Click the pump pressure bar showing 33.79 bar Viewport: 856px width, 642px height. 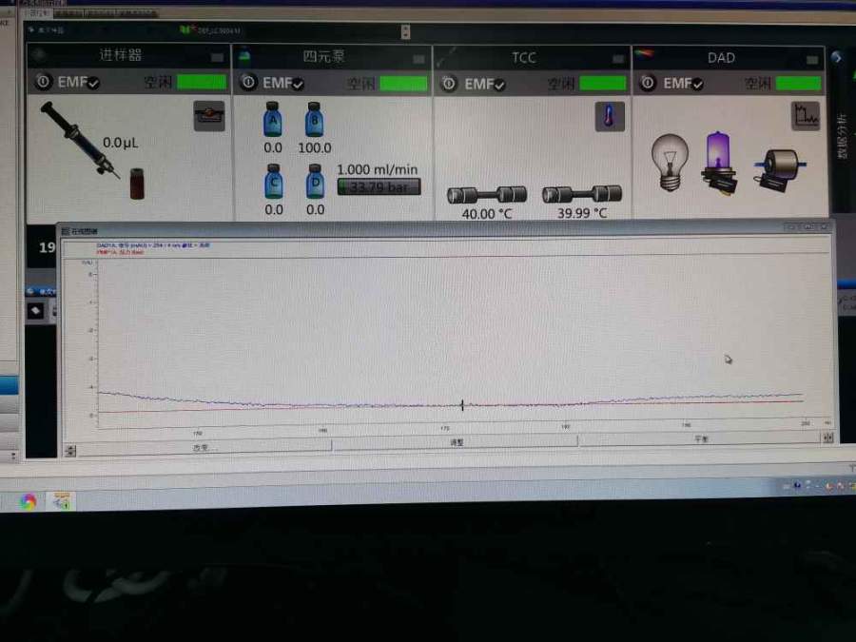[x=379, y=187]
